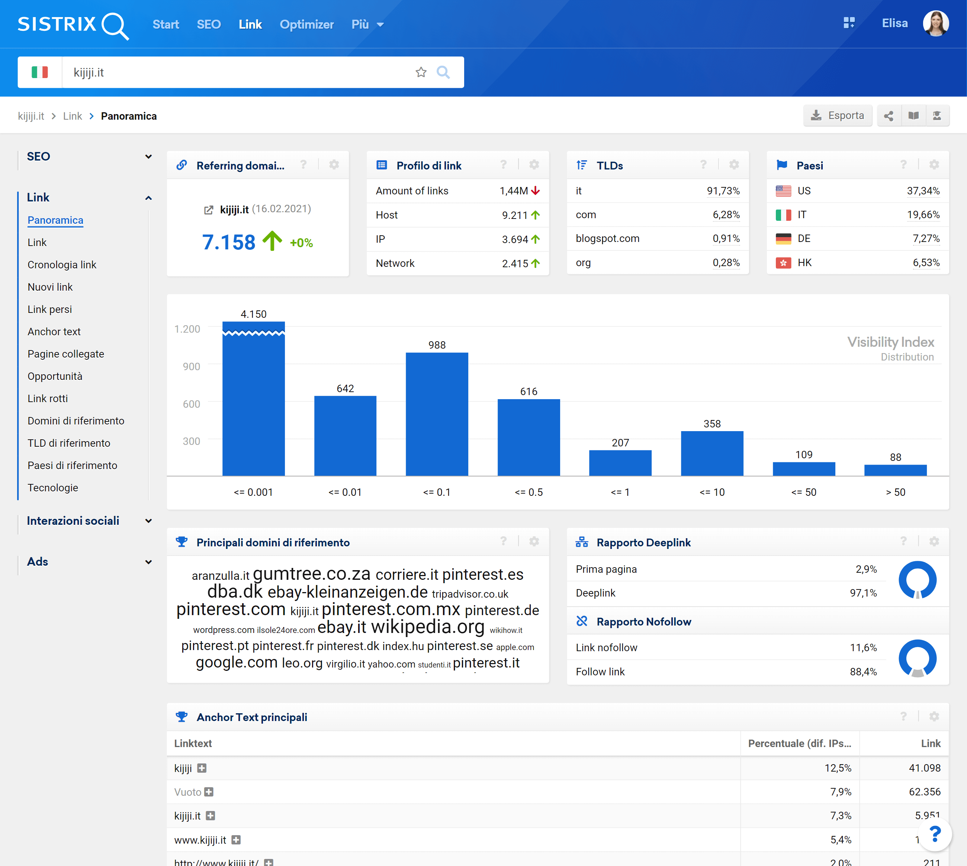The image size is (967, 866).
Task: Open Tecnologie in sidebar
Action: coord(53,488)
